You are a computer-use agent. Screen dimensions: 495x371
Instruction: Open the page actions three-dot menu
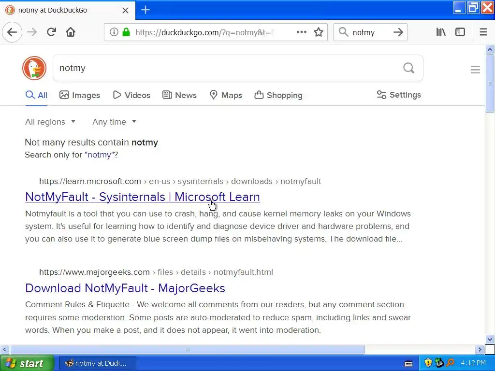point(302,32)
